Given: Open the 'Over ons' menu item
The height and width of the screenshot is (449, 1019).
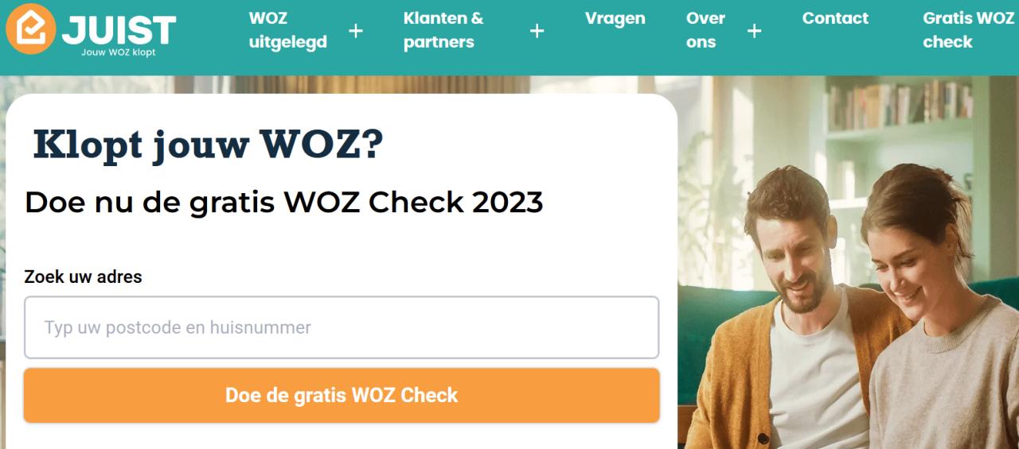Looking at the screenshot, I should (x=705, y=30).
